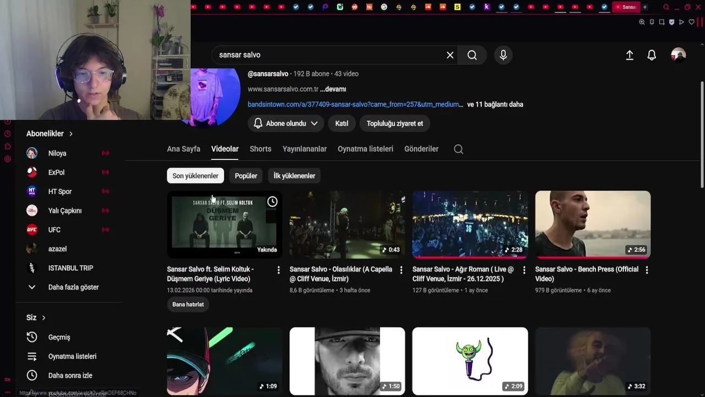This screenshot has width=705, height=397.
Task: Click the shield icon in the address bar
Action: tap(671, 22)
